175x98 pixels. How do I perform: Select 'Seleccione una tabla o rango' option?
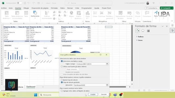point(62,61)
